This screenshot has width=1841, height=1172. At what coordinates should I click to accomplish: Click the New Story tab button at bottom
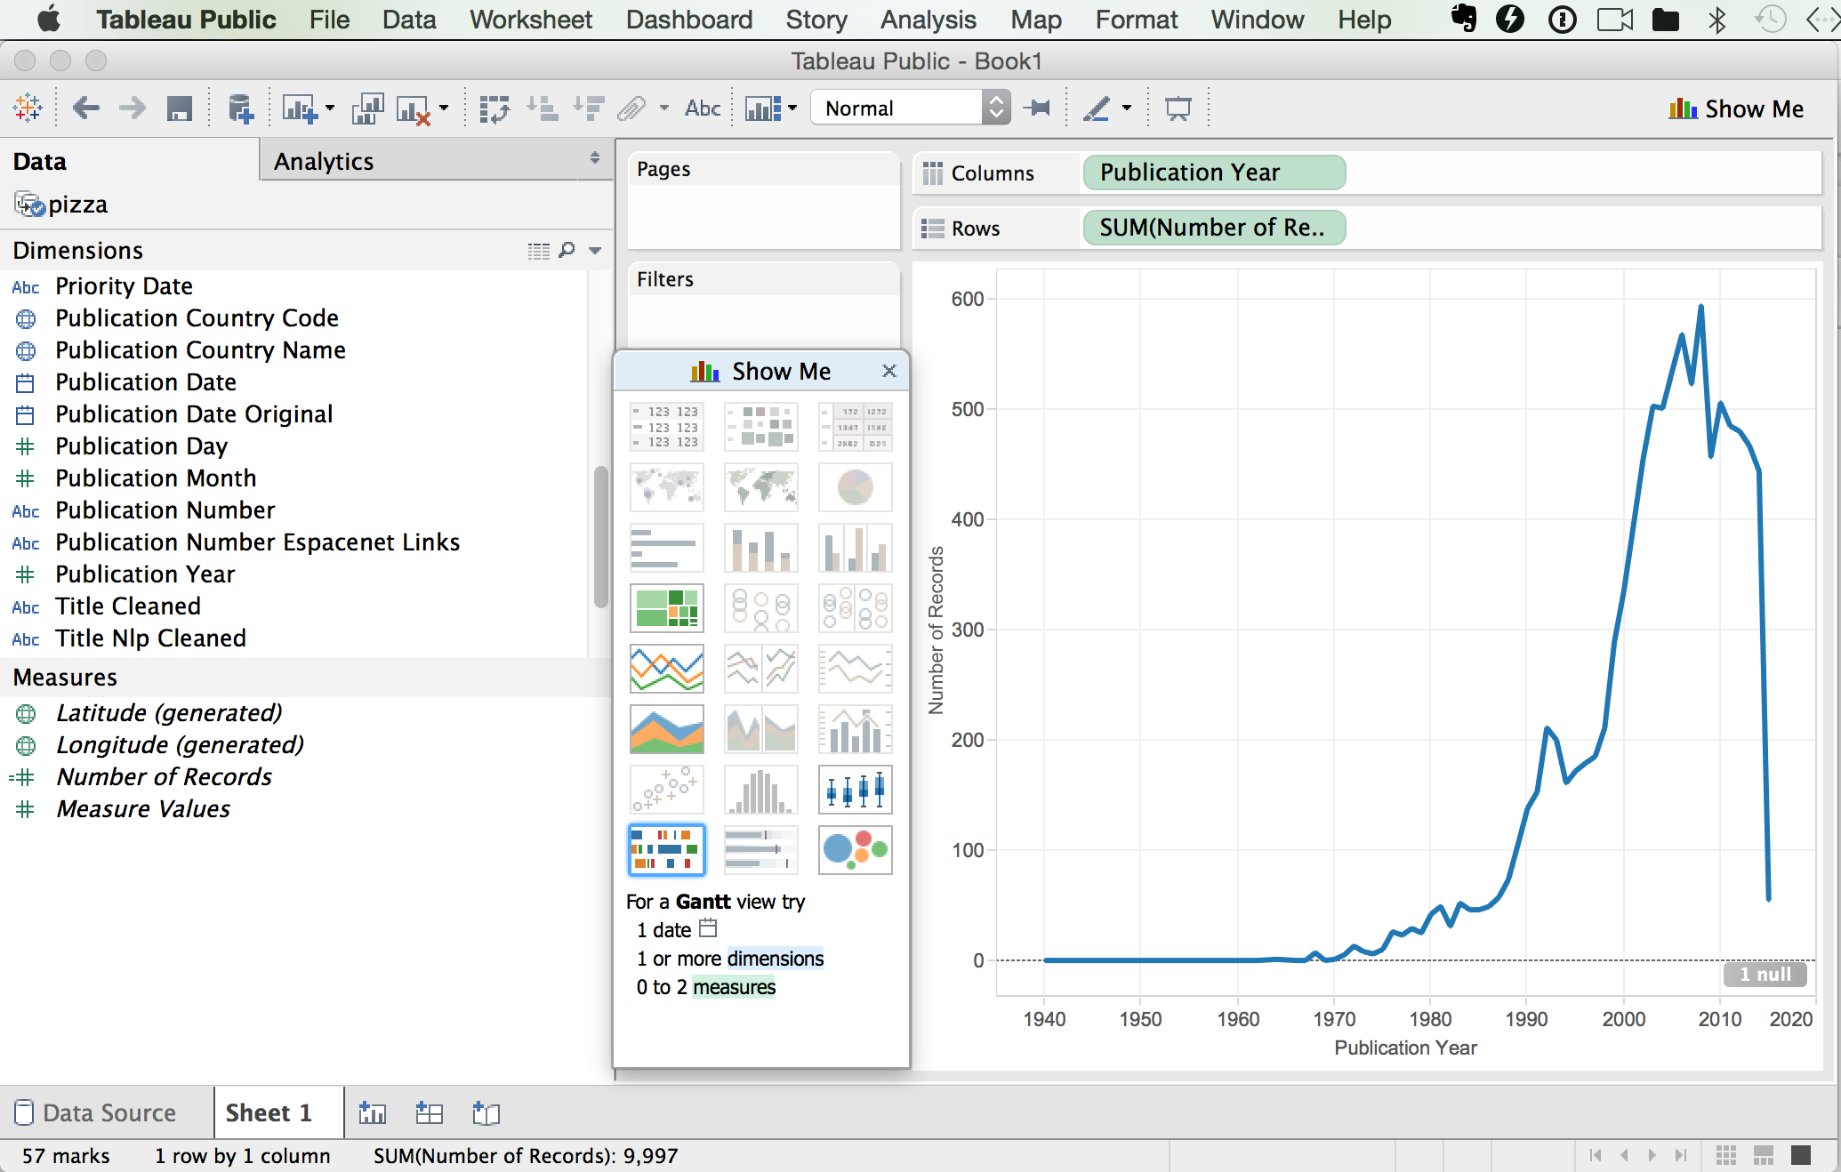486,1112
